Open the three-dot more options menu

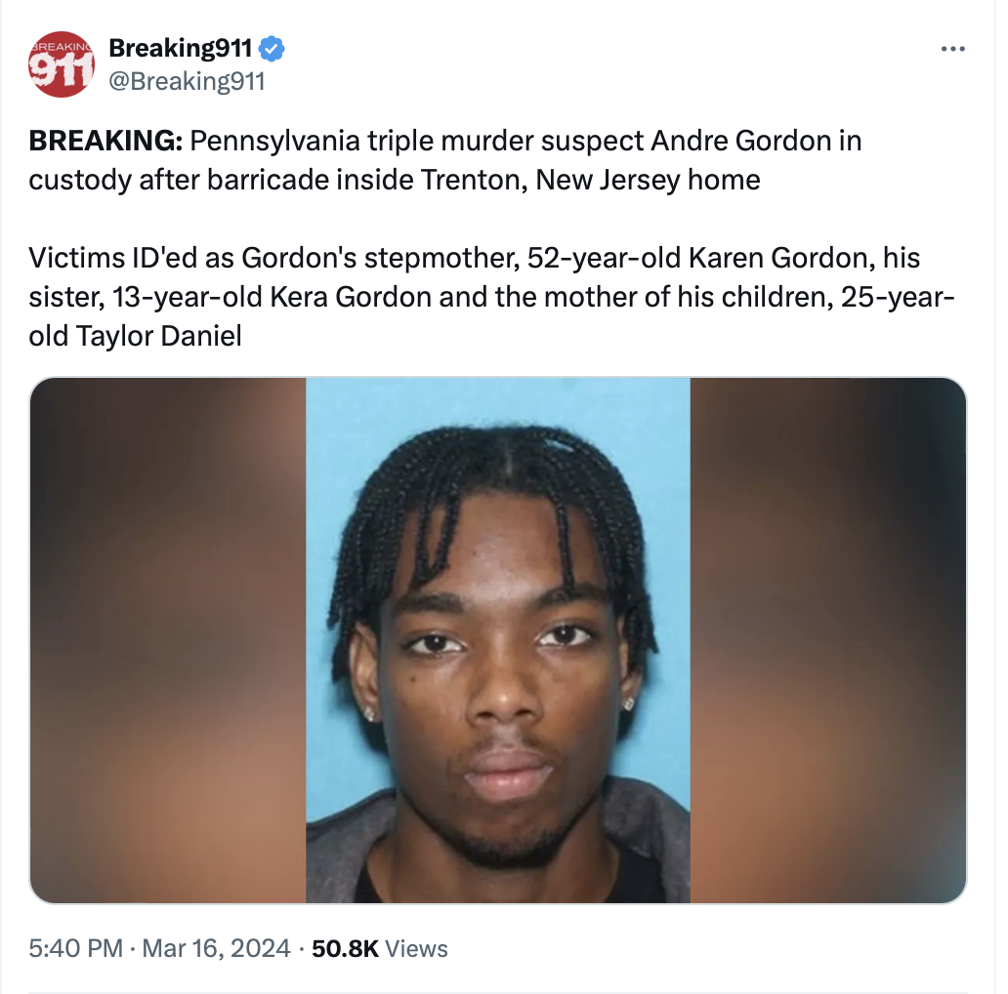(x=952, y=49)
